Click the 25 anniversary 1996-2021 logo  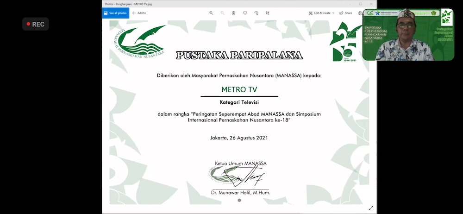pyautogui.click(x=345, y=42)
